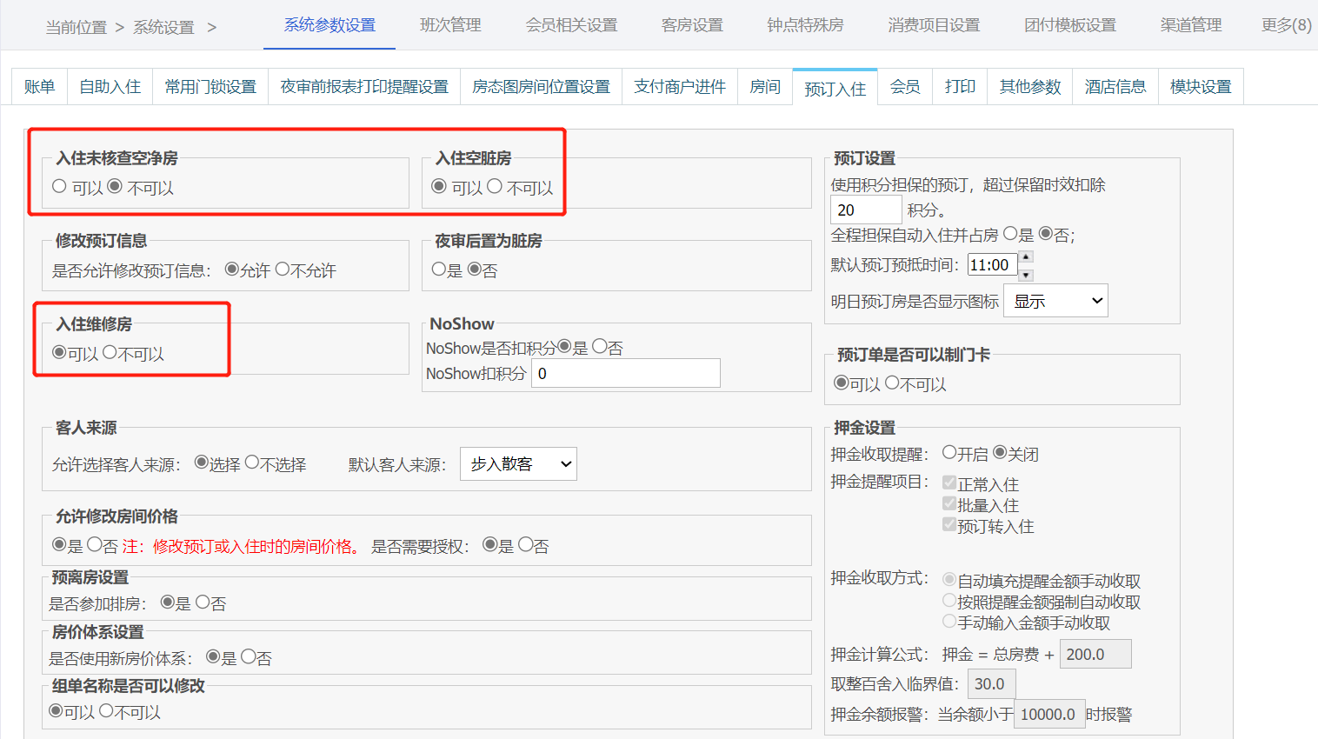Open 明日预订房是否显示图标 dropdown
The image size is (1318, 739).
1055,301
